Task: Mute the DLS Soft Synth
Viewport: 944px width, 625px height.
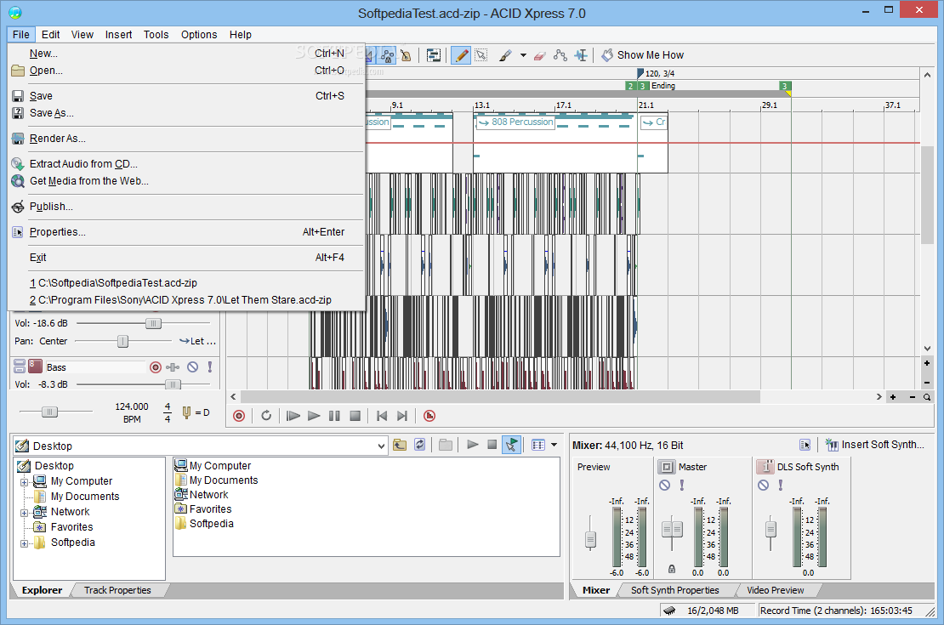Action: pyautogui.click(x=764, y=486)
